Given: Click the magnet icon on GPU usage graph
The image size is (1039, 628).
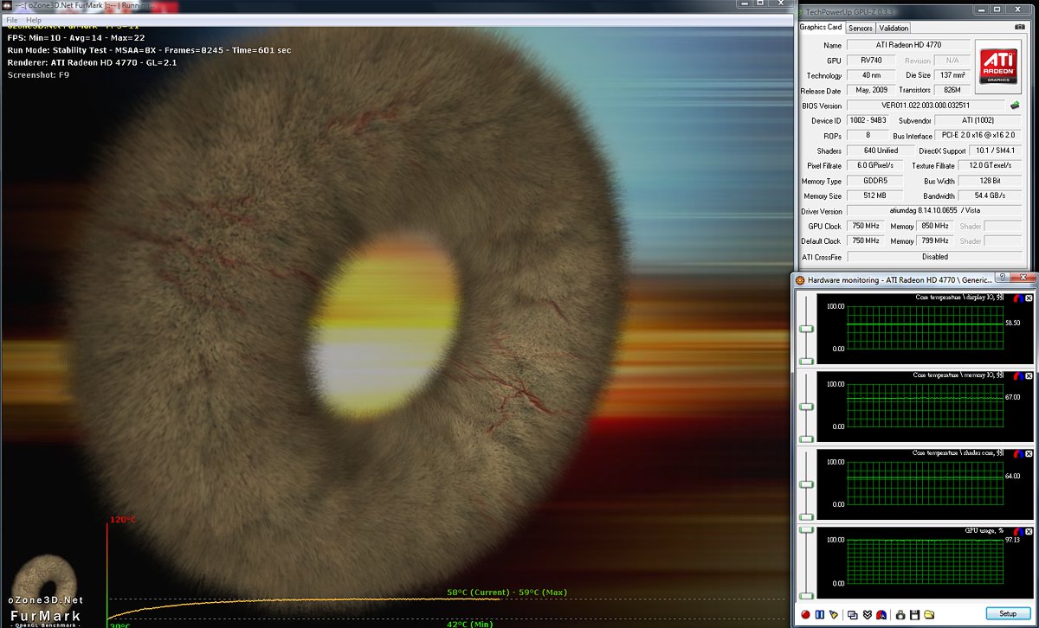Looking at the screenshot, I should click(1017, 531).
